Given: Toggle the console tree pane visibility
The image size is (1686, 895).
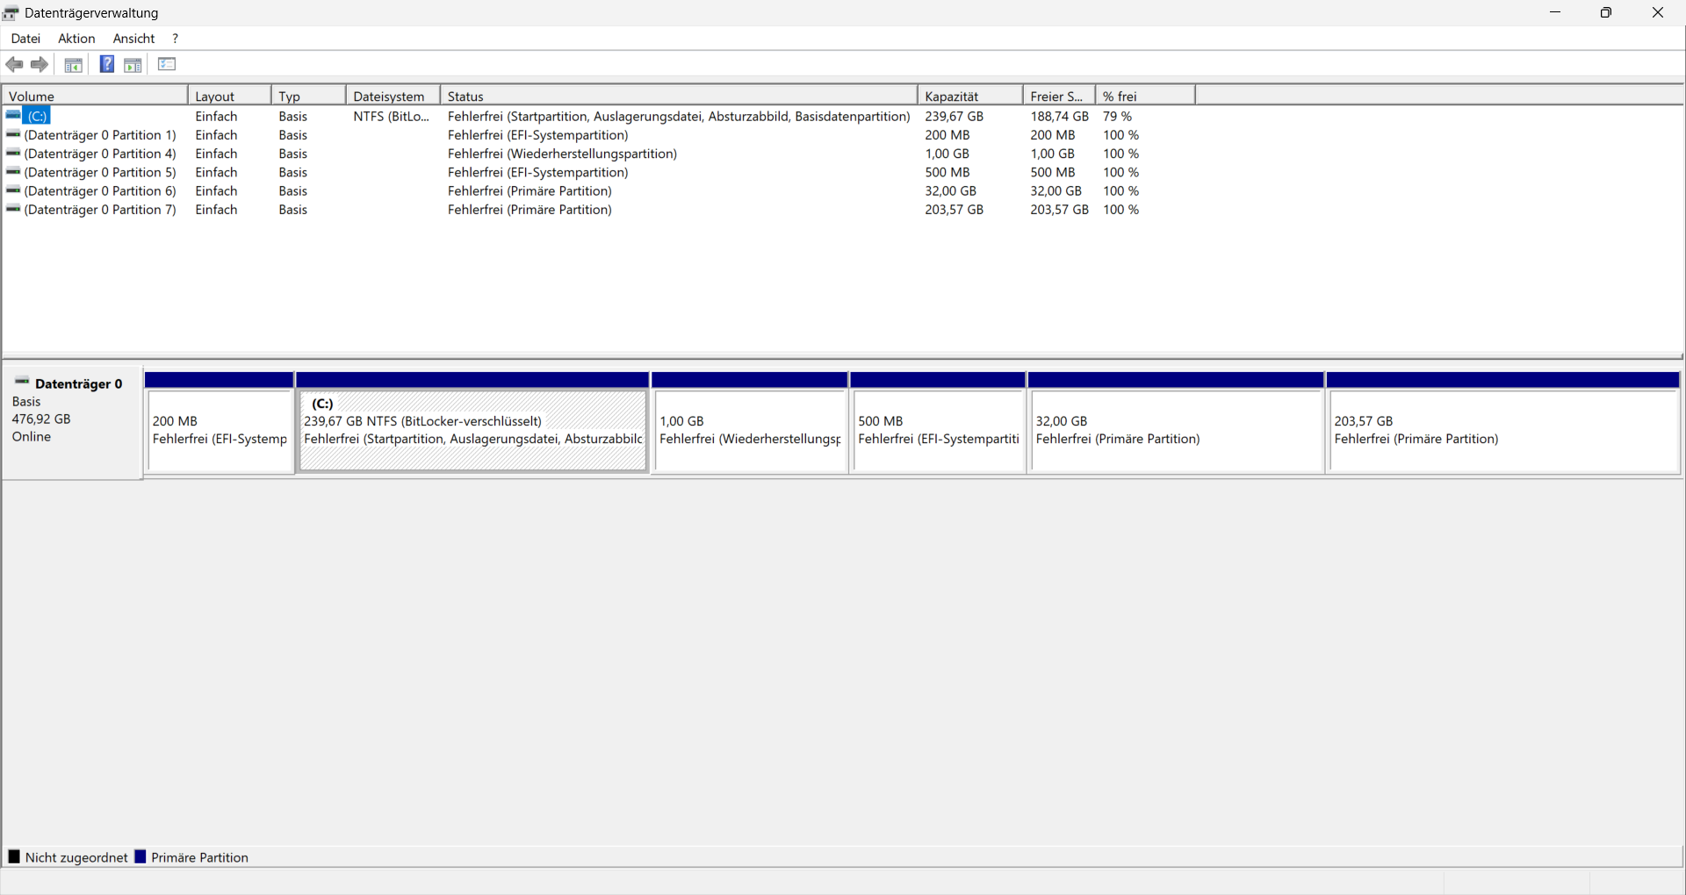Looking at the screenshot, I should 73,64.
